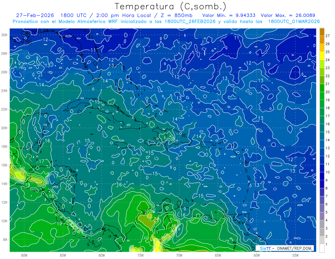
Task: Click the '70W' longitude axis label
Action: [x=179, y=255]
